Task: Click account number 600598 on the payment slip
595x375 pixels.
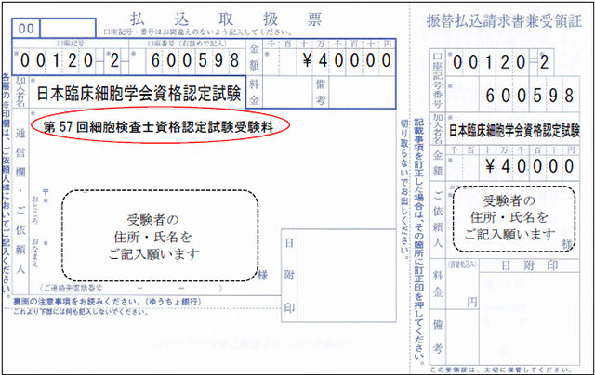Action: click(x=195, y=60)
